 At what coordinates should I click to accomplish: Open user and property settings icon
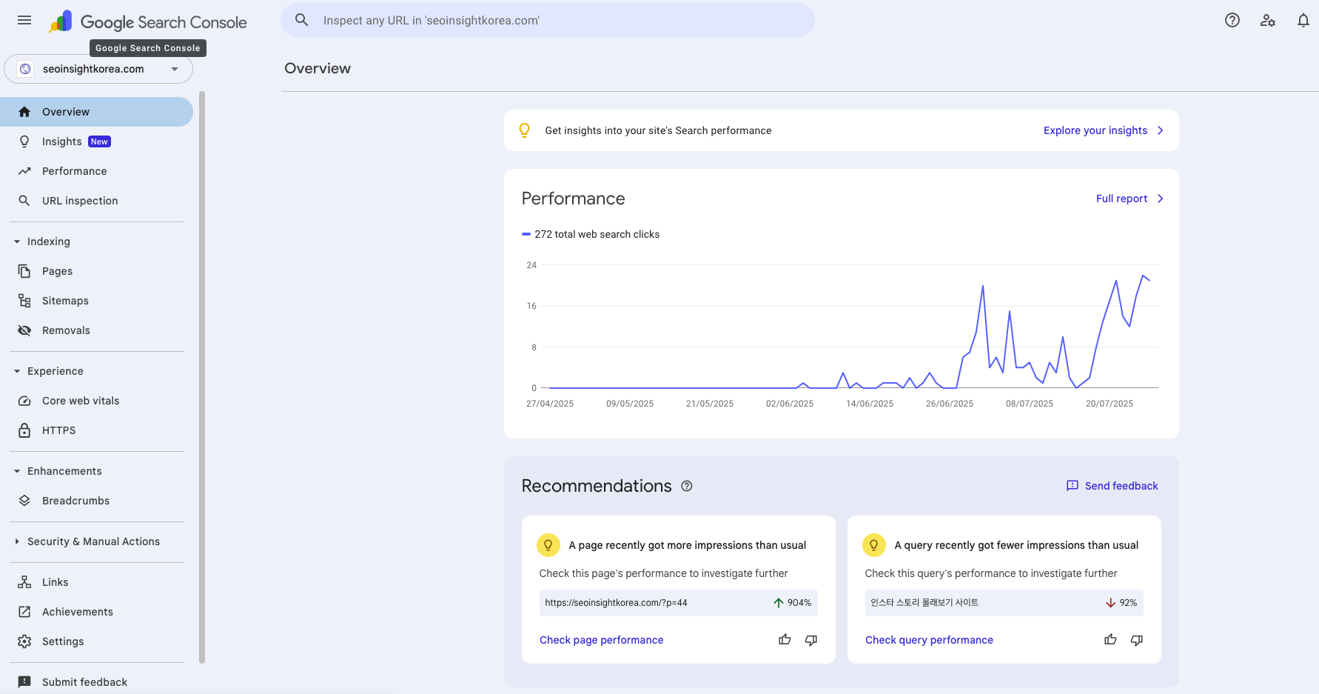1268,20
